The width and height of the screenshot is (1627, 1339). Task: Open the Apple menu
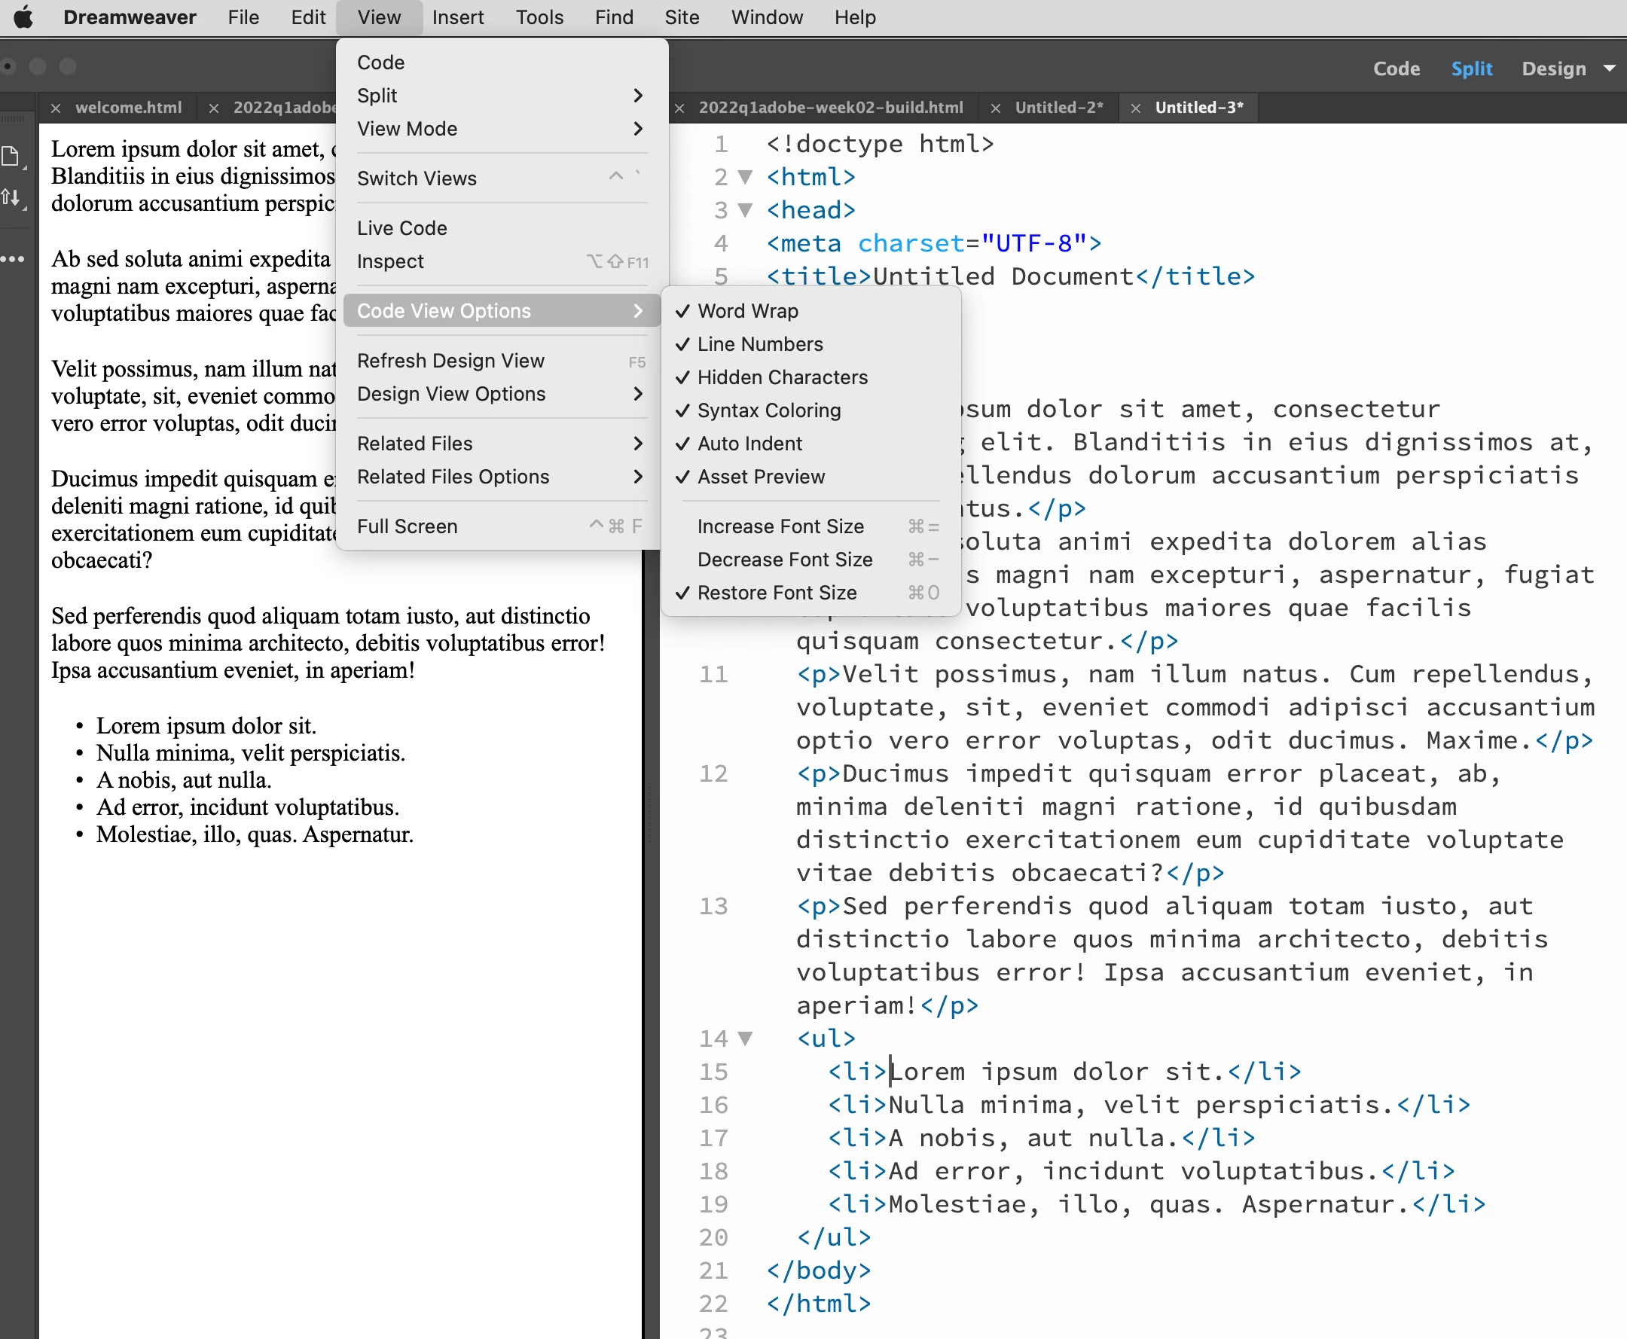pos(24,17)
